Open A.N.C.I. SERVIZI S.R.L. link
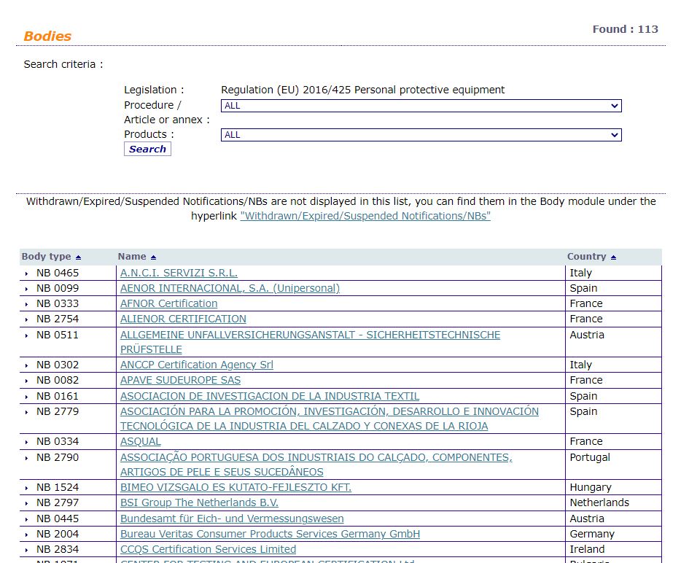The image size is (681, 563). point(179,273)
